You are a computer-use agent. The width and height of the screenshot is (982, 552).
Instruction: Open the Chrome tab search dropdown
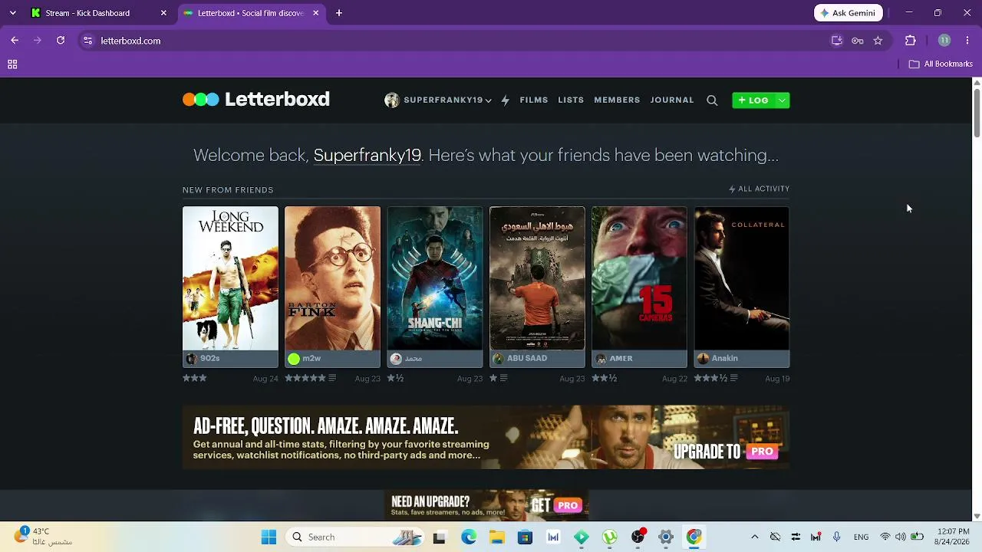point(12,13)
